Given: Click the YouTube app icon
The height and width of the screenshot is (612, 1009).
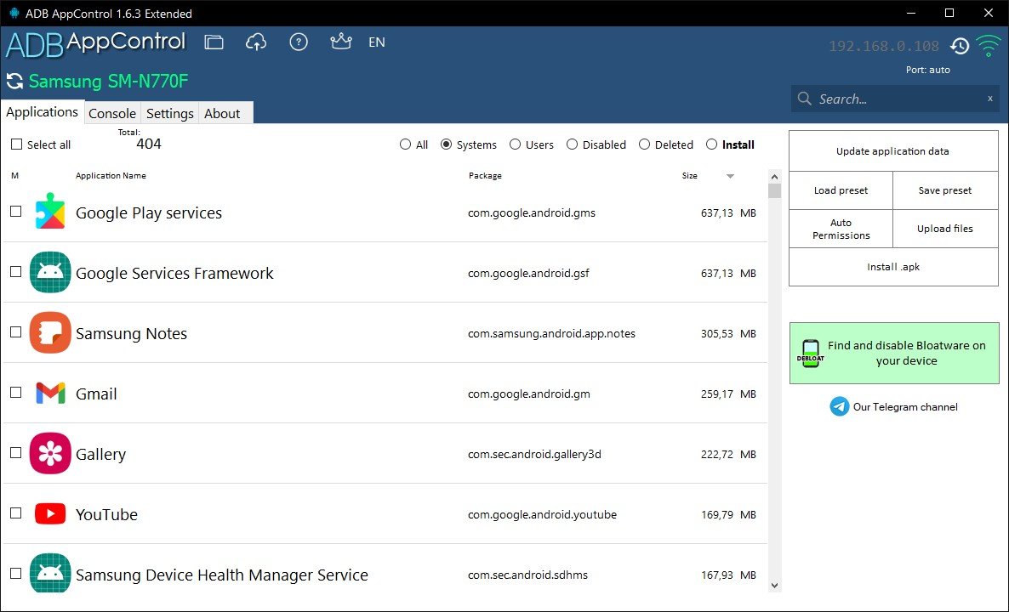Looking at the screenshot, I should (50, 513).
